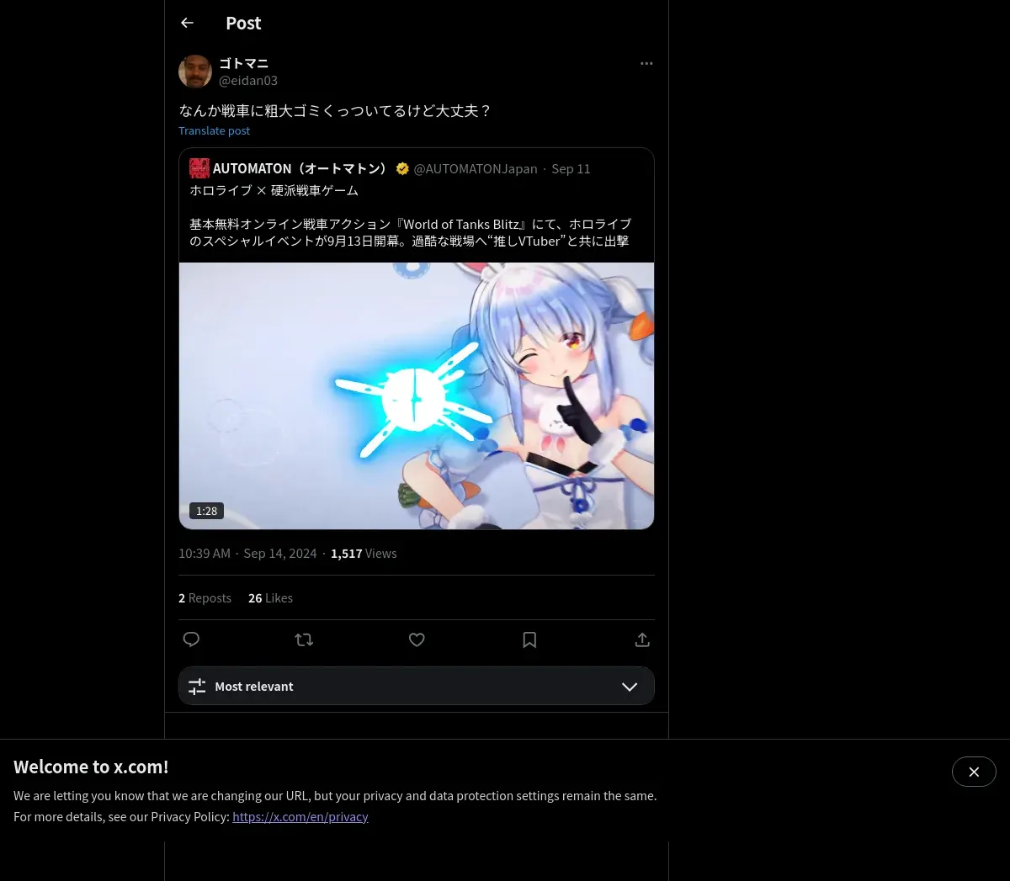Click the filter sliders icon beside Most relevant
The width and height of the screenshot is (1010, 881).
[x=197, y=687]
